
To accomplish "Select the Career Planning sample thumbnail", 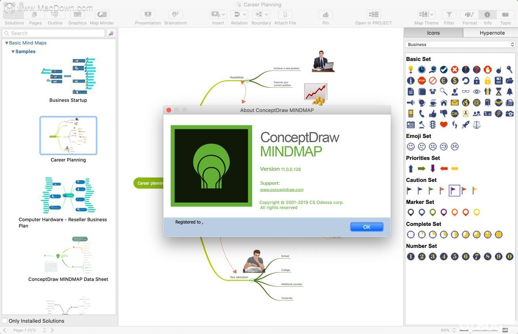I will (68, 136).
